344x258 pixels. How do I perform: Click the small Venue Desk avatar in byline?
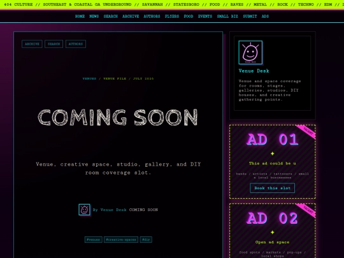pyautogui.click(x=85, y=210)
